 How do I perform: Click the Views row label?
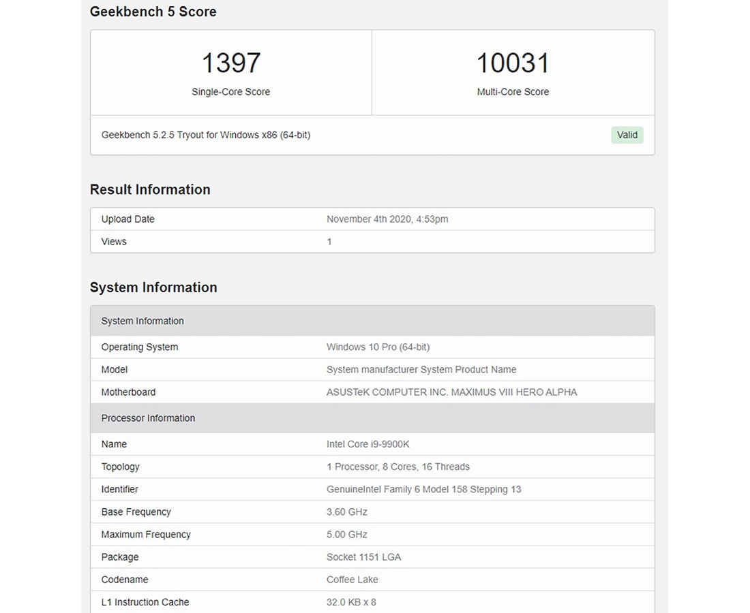tap(114, 242)
